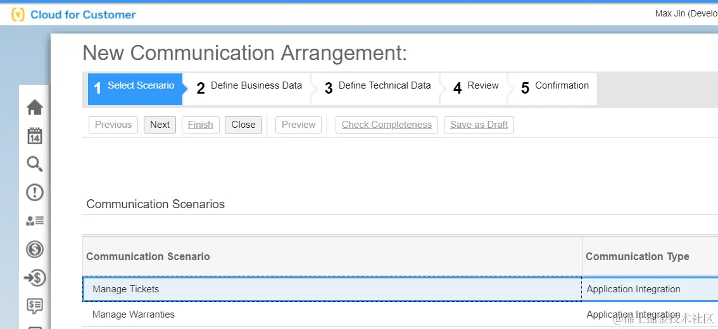Open the calendar icon in sidebar
The height and width of the screenshot is (329, 718).
point(35,136)
